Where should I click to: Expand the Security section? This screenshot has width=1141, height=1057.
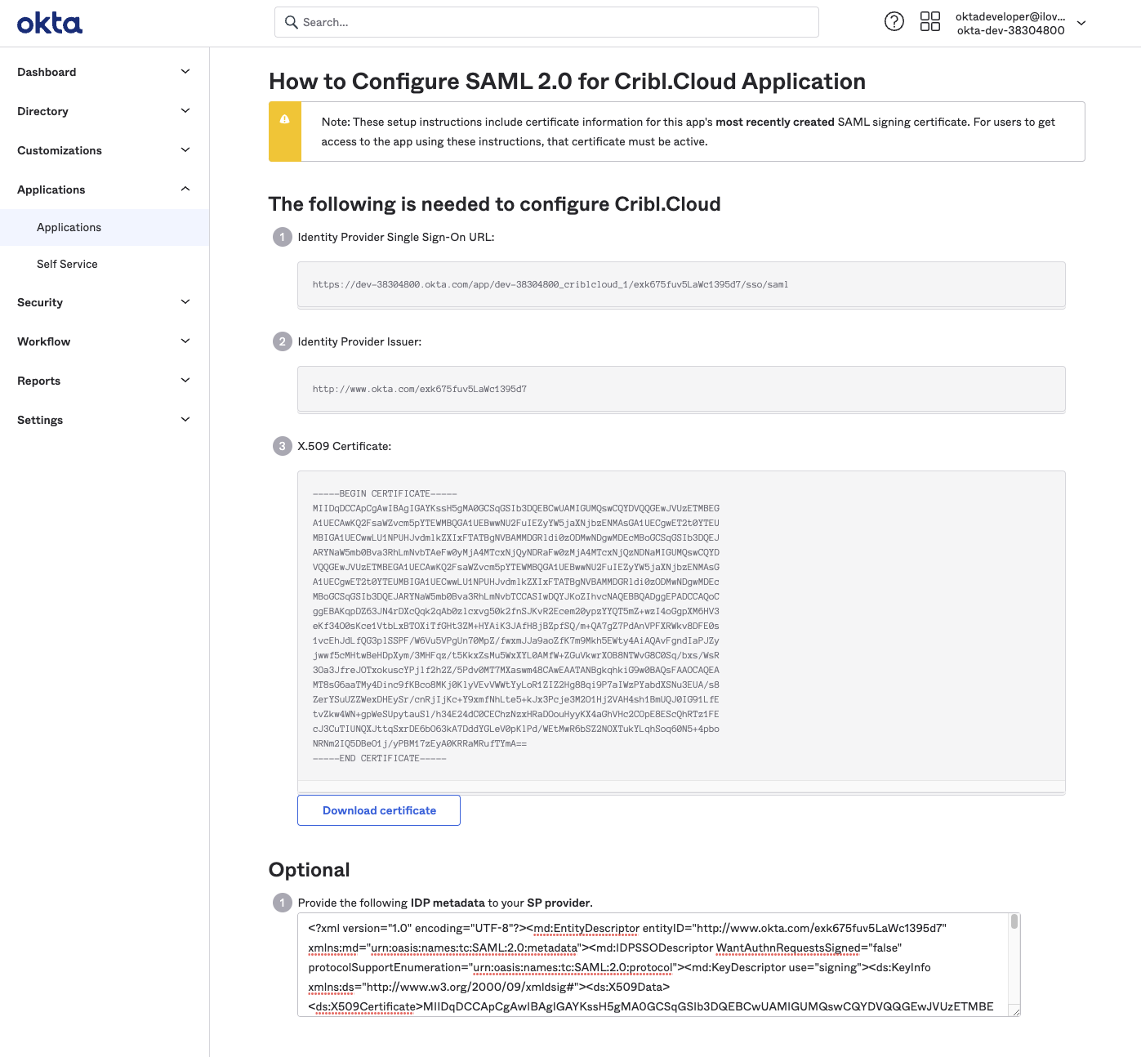point(185,301)
